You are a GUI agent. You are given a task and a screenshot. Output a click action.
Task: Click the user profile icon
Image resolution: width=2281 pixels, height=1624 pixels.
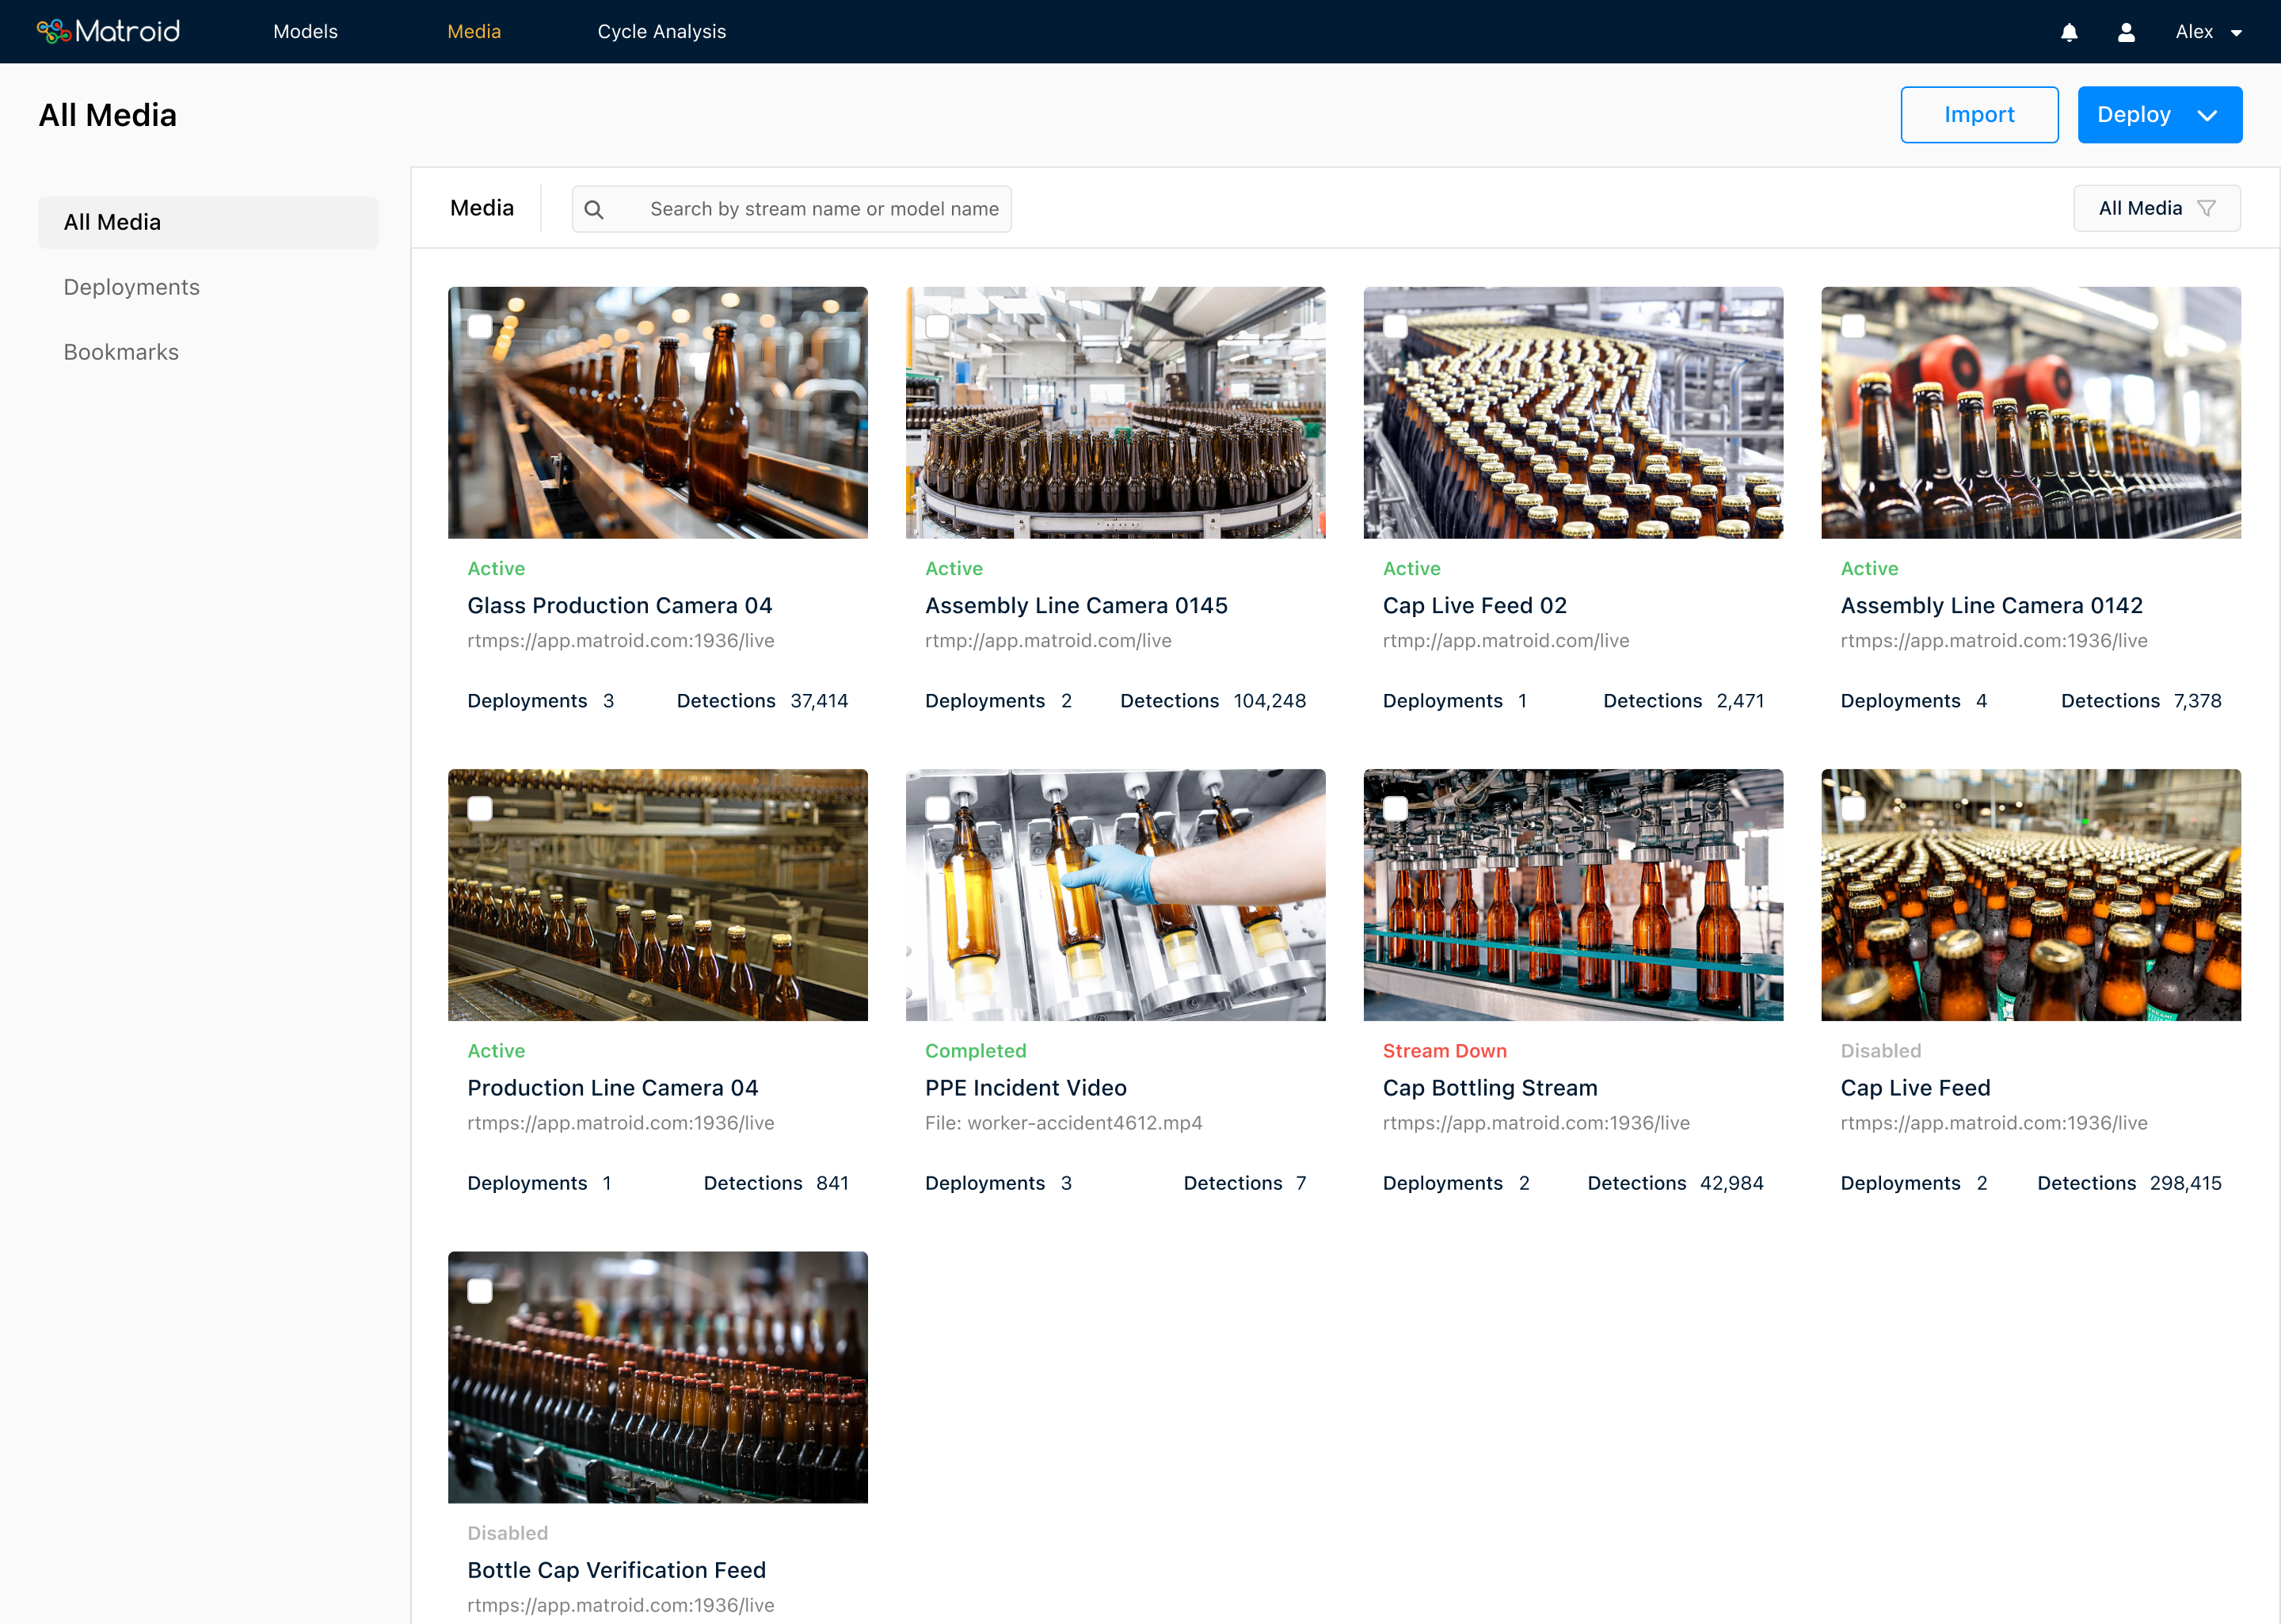point(2126,31)
